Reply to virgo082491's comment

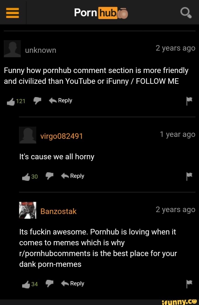coord(73,176)
